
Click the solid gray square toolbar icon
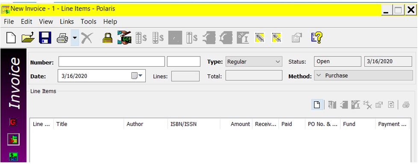click(175, 38)
